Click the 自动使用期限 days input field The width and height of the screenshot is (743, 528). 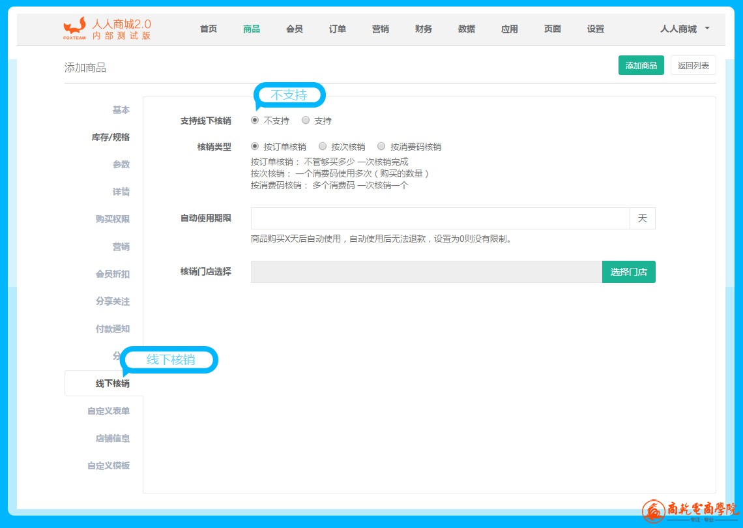pos(440,218)
